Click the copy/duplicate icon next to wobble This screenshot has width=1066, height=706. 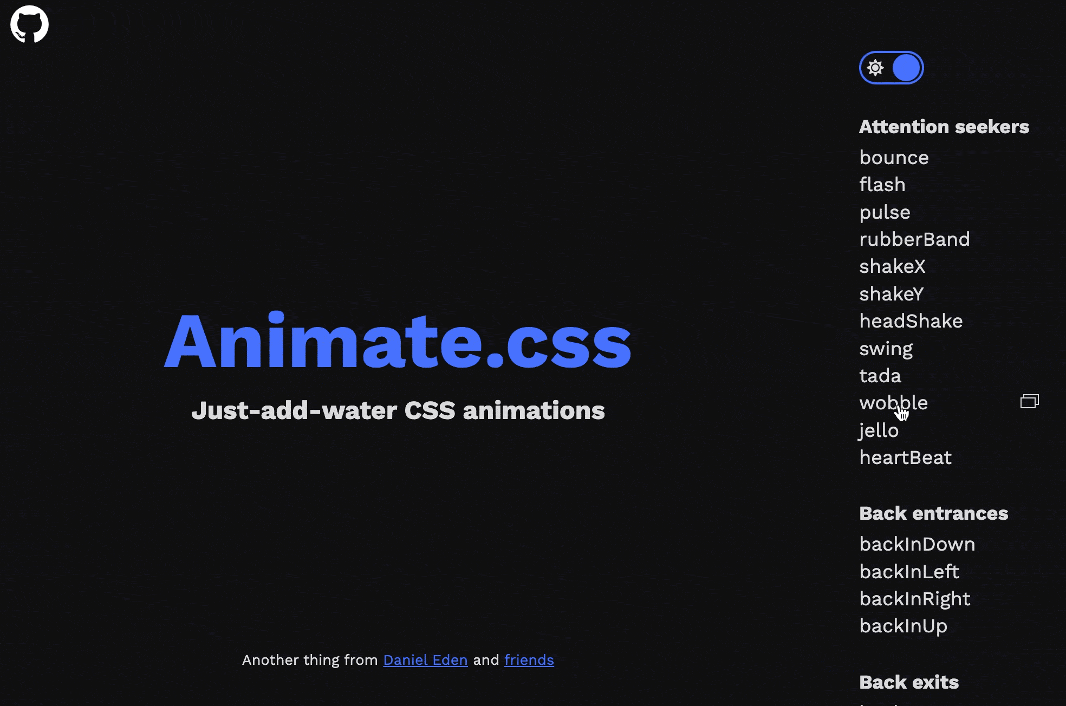[1030, 402]
